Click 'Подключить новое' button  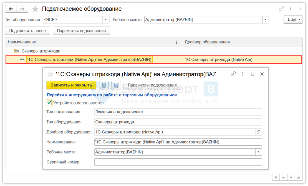[27, 31]
